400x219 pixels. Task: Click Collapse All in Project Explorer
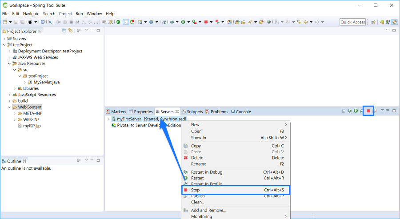click(x=64, y=31)
